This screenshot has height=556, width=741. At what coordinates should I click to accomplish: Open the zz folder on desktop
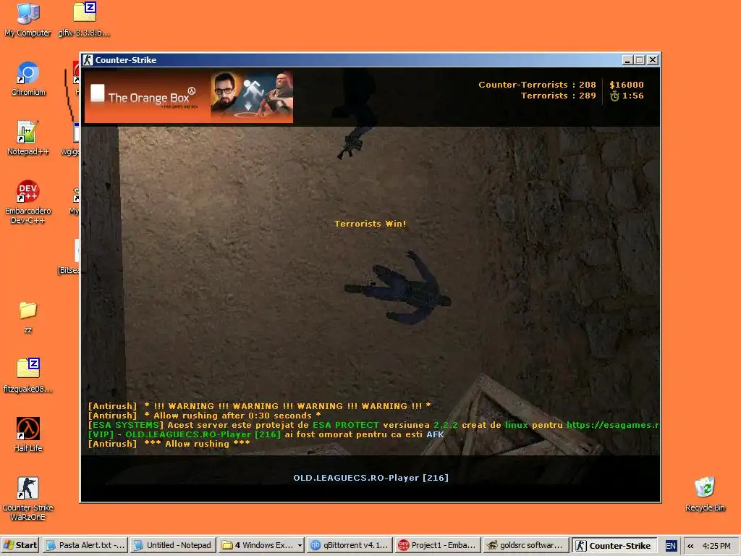[x=28, y=317]
